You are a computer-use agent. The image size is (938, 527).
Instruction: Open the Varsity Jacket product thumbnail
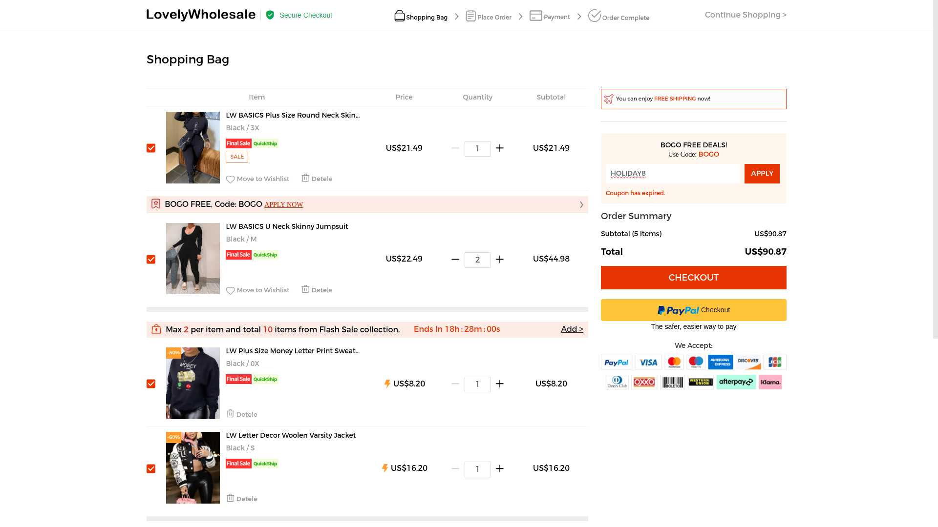pyautogui.click(x=192, y=468)
